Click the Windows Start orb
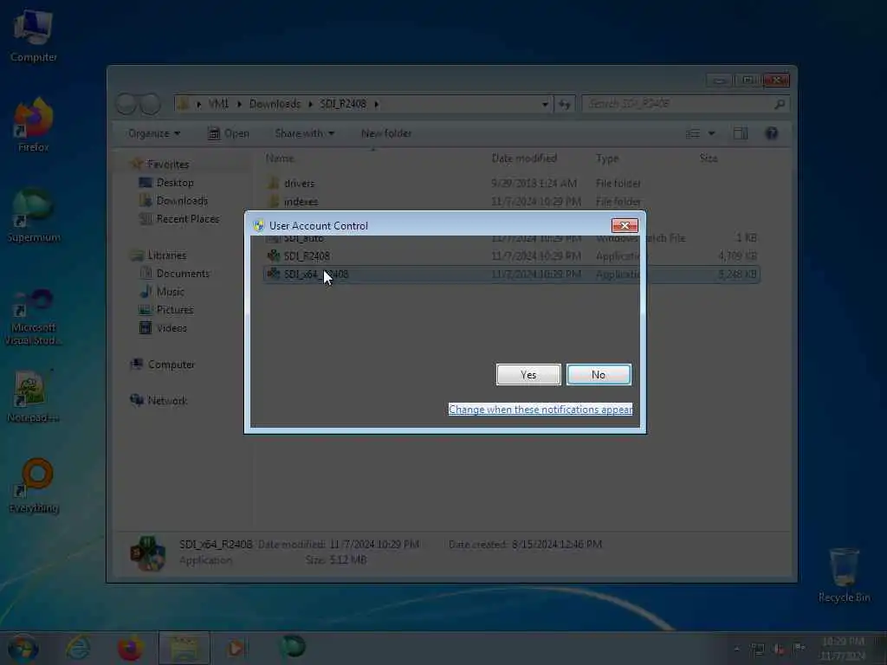The image size is (887, 665). pyautogui.click(x=23, y=648)
